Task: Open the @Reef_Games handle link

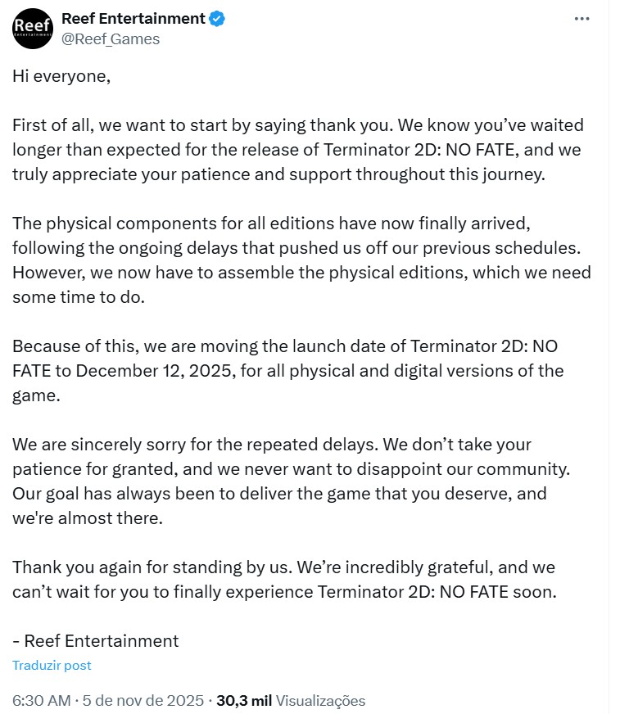Action: point(111,38)
